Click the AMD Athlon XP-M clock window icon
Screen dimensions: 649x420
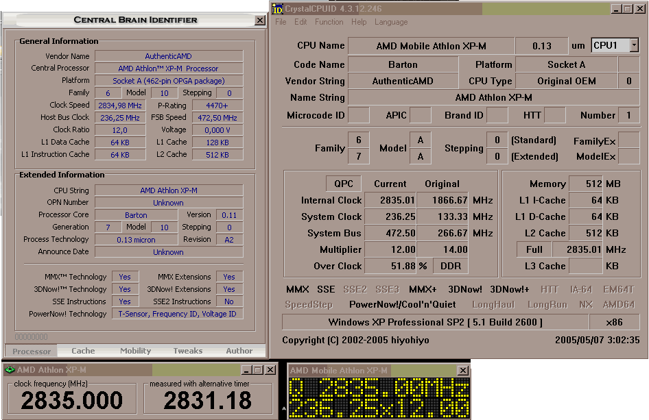click(x=10, y=370)
